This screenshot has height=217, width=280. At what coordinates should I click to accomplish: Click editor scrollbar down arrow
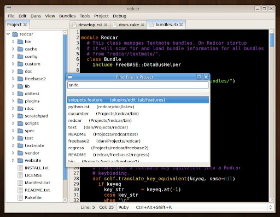point(272,200)
